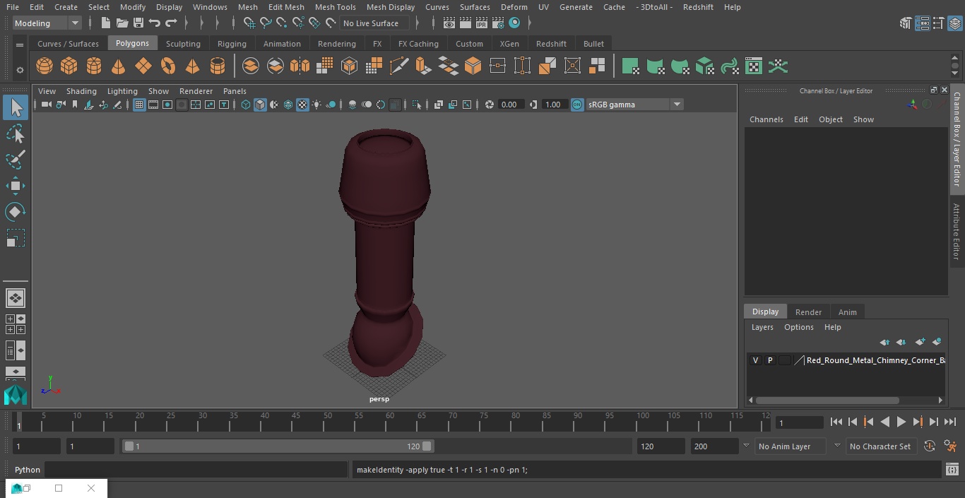Image resolution: width=965 pixels, height=498 pixels.
Task: Toggle layer visibility V box
Action: point(755,360)
